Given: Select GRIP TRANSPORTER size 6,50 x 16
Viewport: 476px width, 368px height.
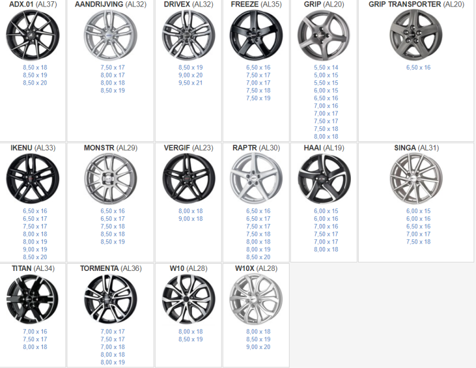Looking at the screenshot, I should pyautogui.click(x=418, y=67).
